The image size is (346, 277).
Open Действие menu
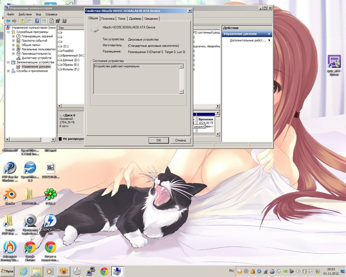click(x=25, y=14)
